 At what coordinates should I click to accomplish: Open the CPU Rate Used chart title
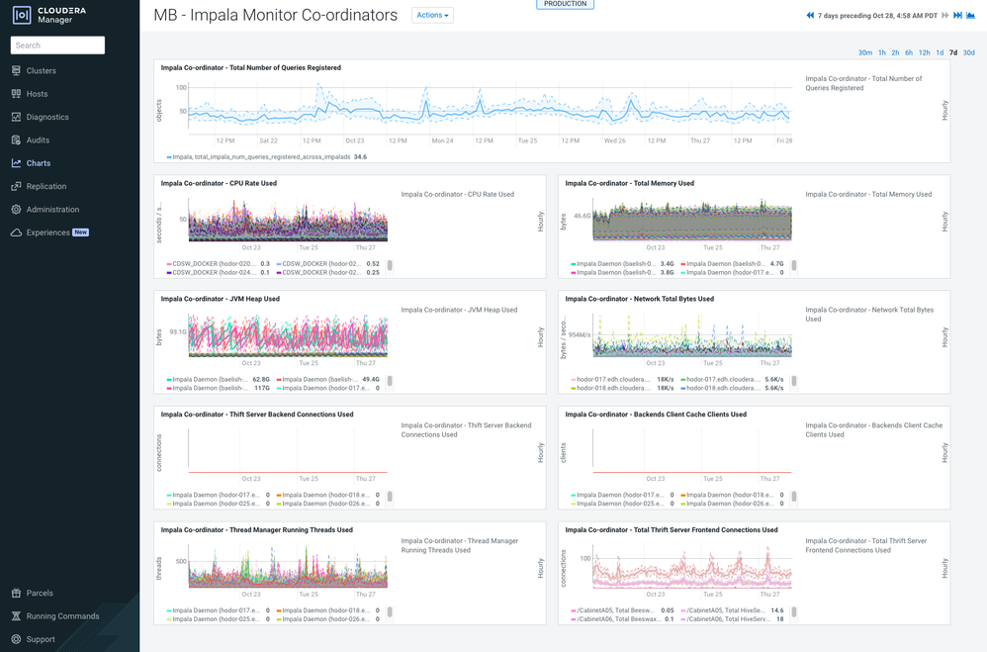[x=219, y=183]
